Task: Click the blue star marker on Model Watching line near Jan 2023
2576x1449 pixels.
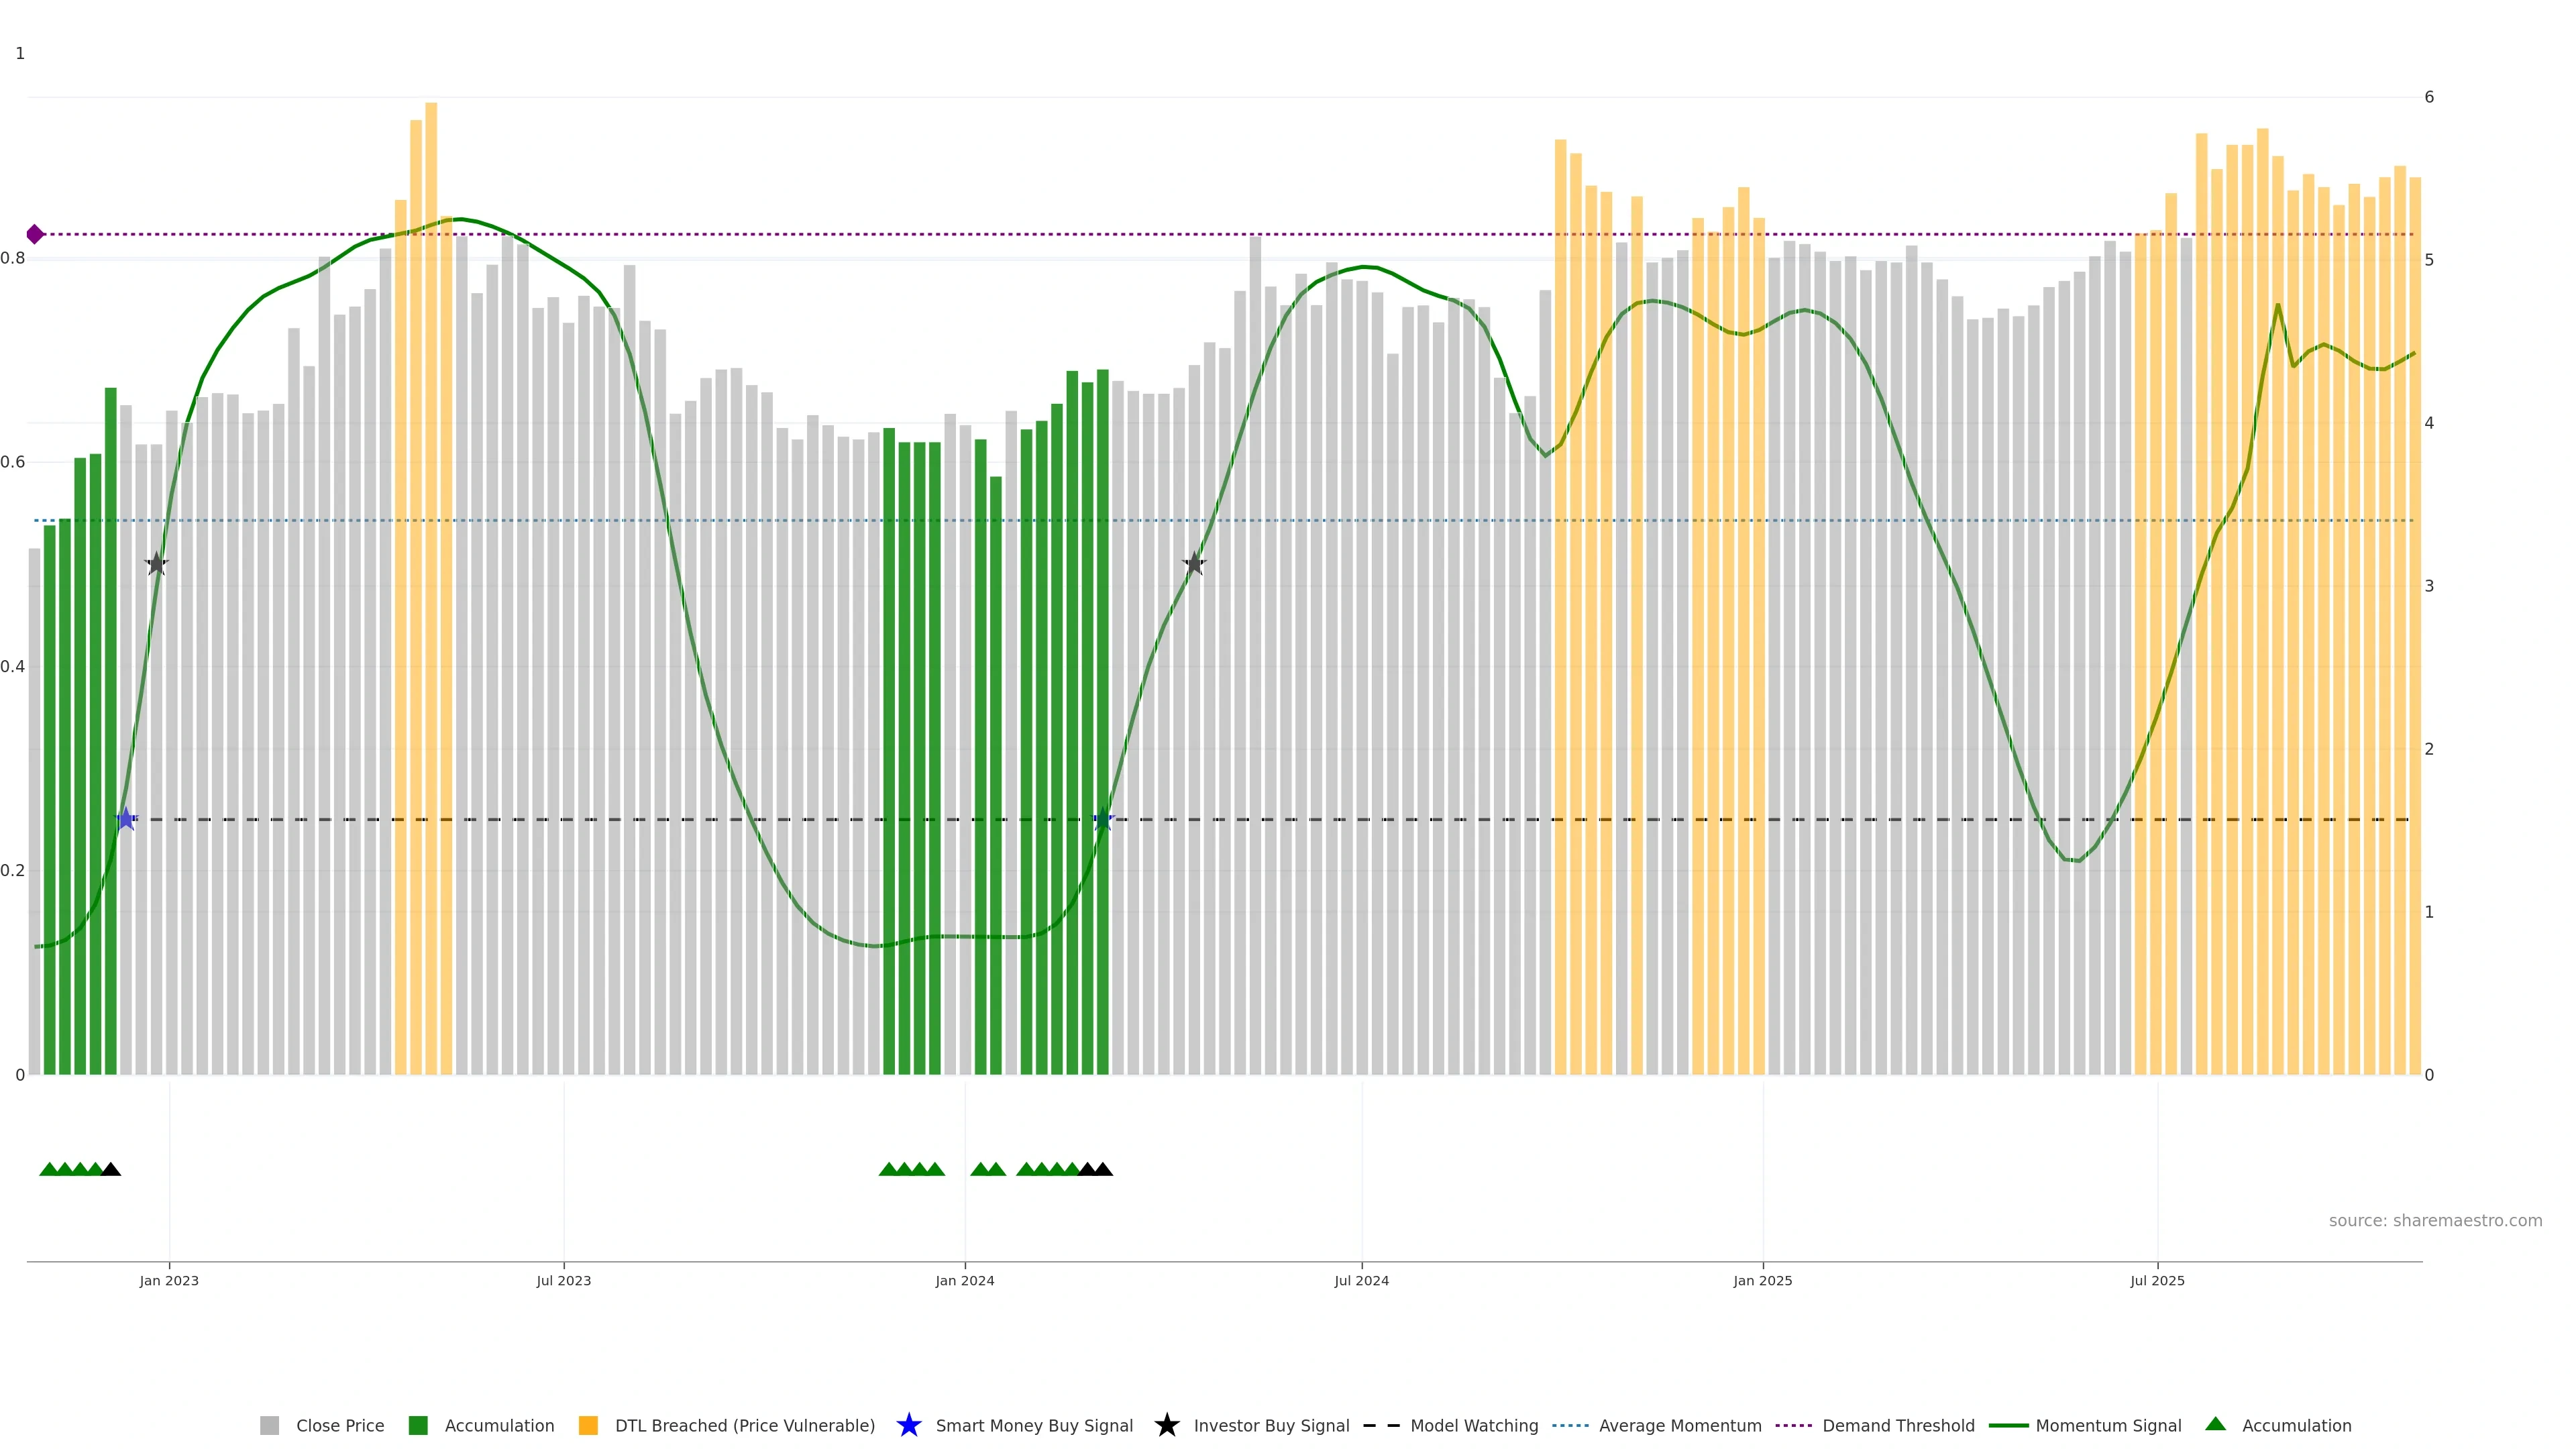Action: click(126, 819)
